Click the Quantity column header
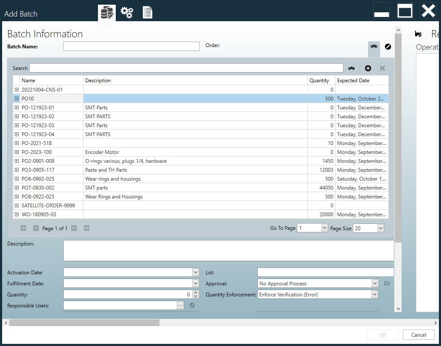441x346 pixels. pos(321,81)
